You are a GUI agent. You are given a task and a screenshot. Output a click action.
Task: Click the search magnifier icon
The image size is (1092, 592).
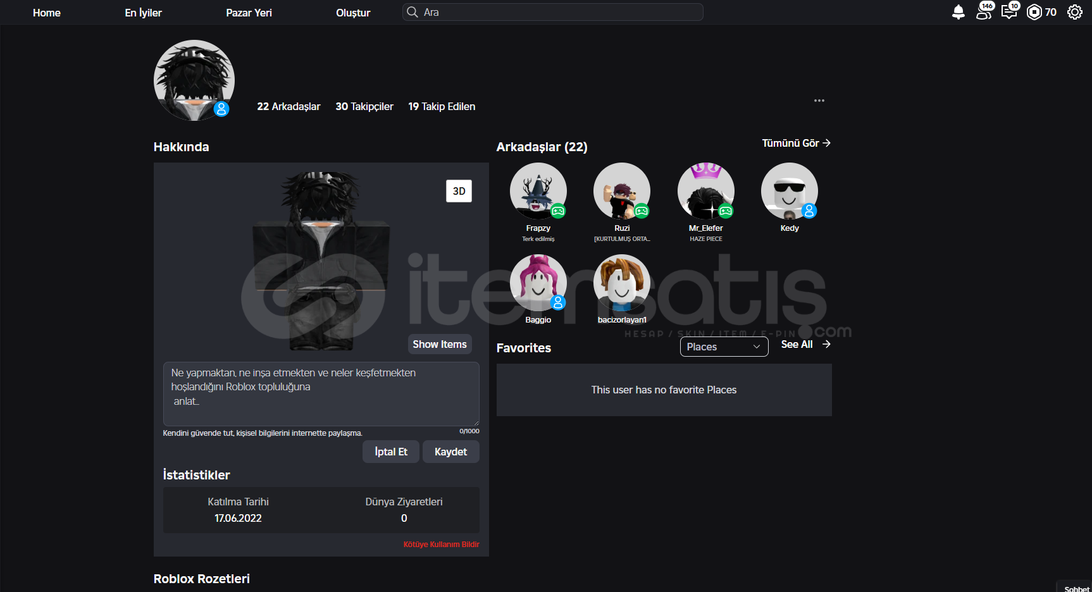click(413, 12)
